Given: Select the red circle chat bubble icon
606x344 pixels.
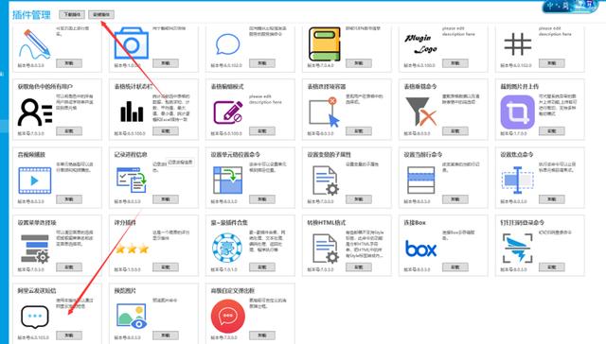Looking at the screenshot, I should click(x=228, y=317).
